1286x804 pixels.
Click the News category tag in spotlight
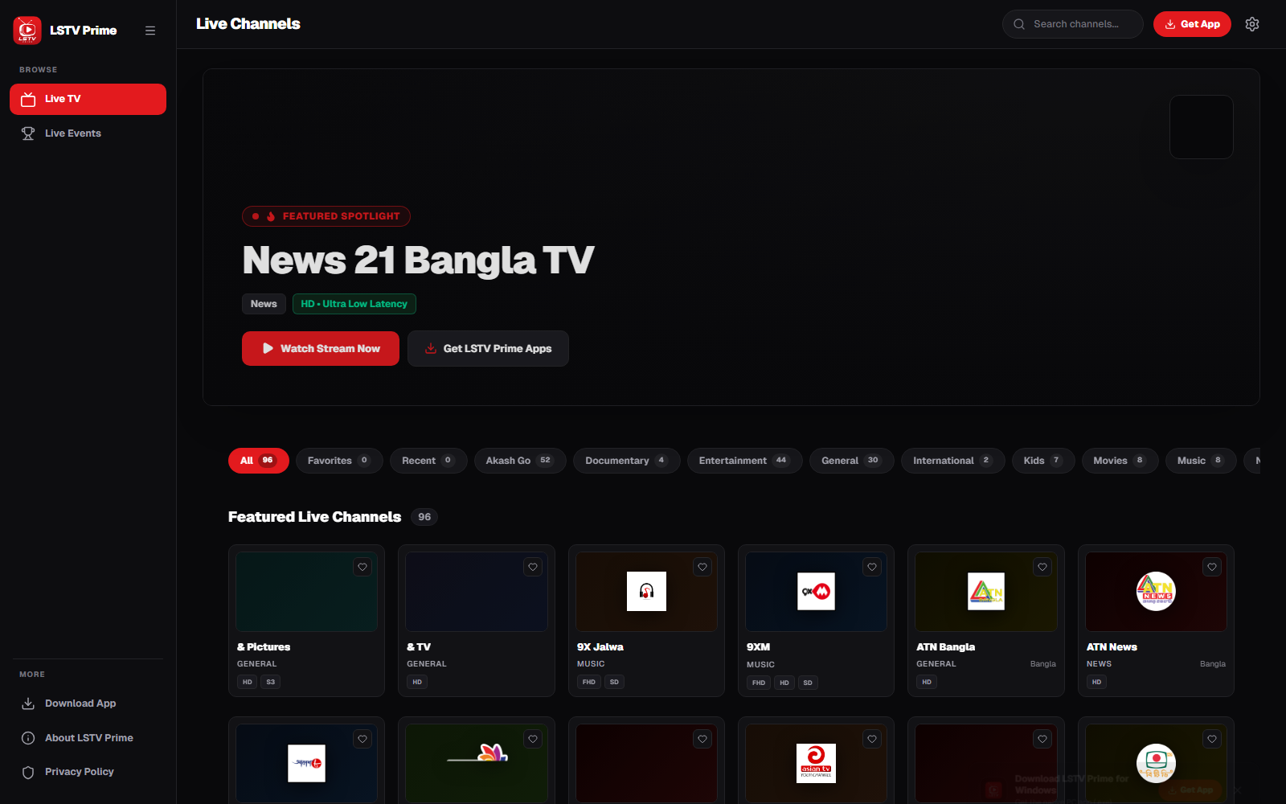tap(264, 304)
